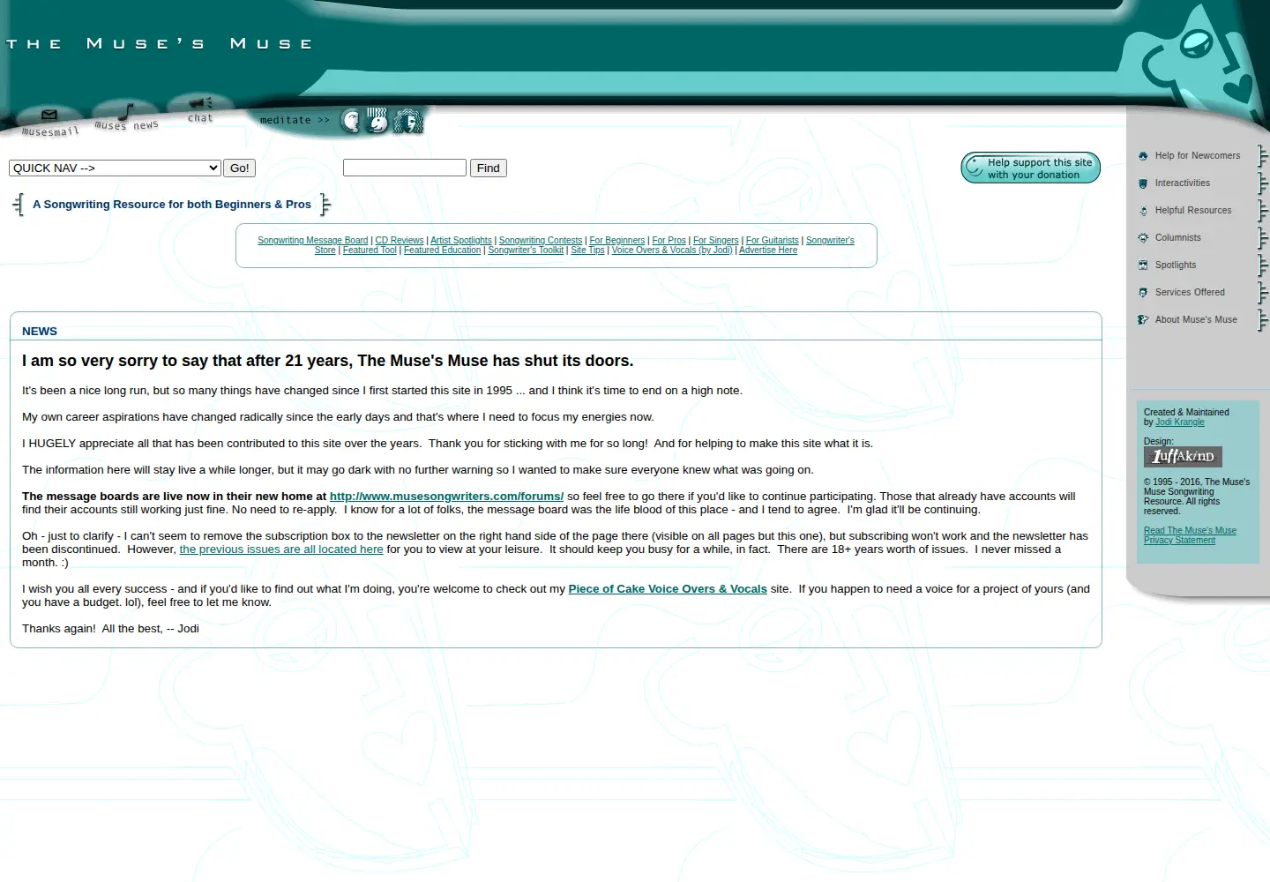The height and width of the screenshot is (882, 1270).
Task: Open Spotlights menu item
Action: [1176, 265]
